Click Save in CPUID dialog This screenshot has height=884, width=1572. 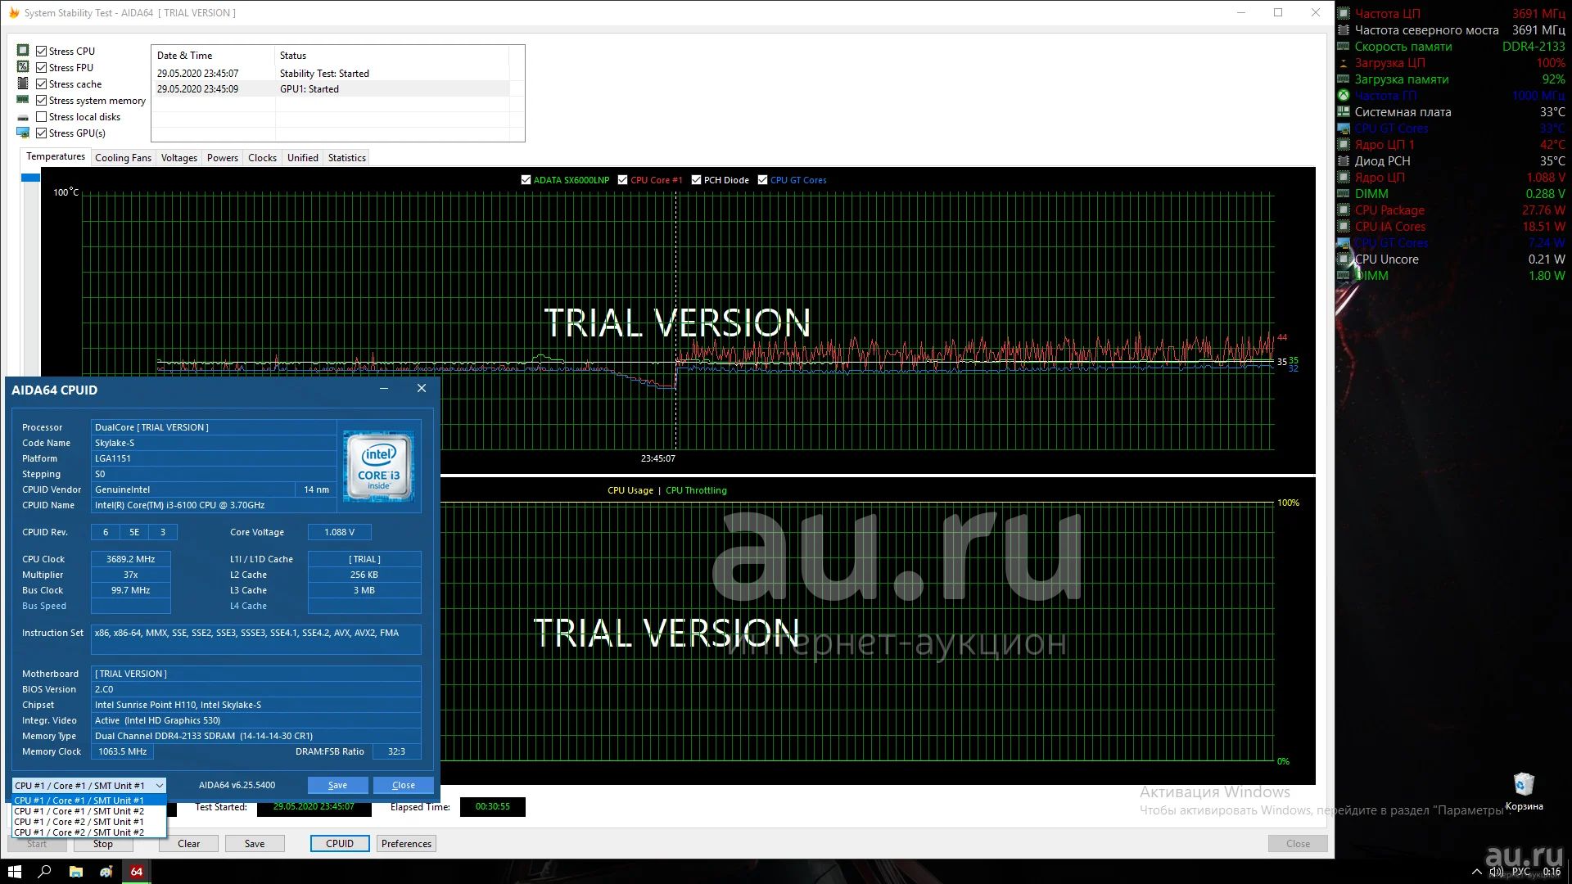click(x=337, y=785)
